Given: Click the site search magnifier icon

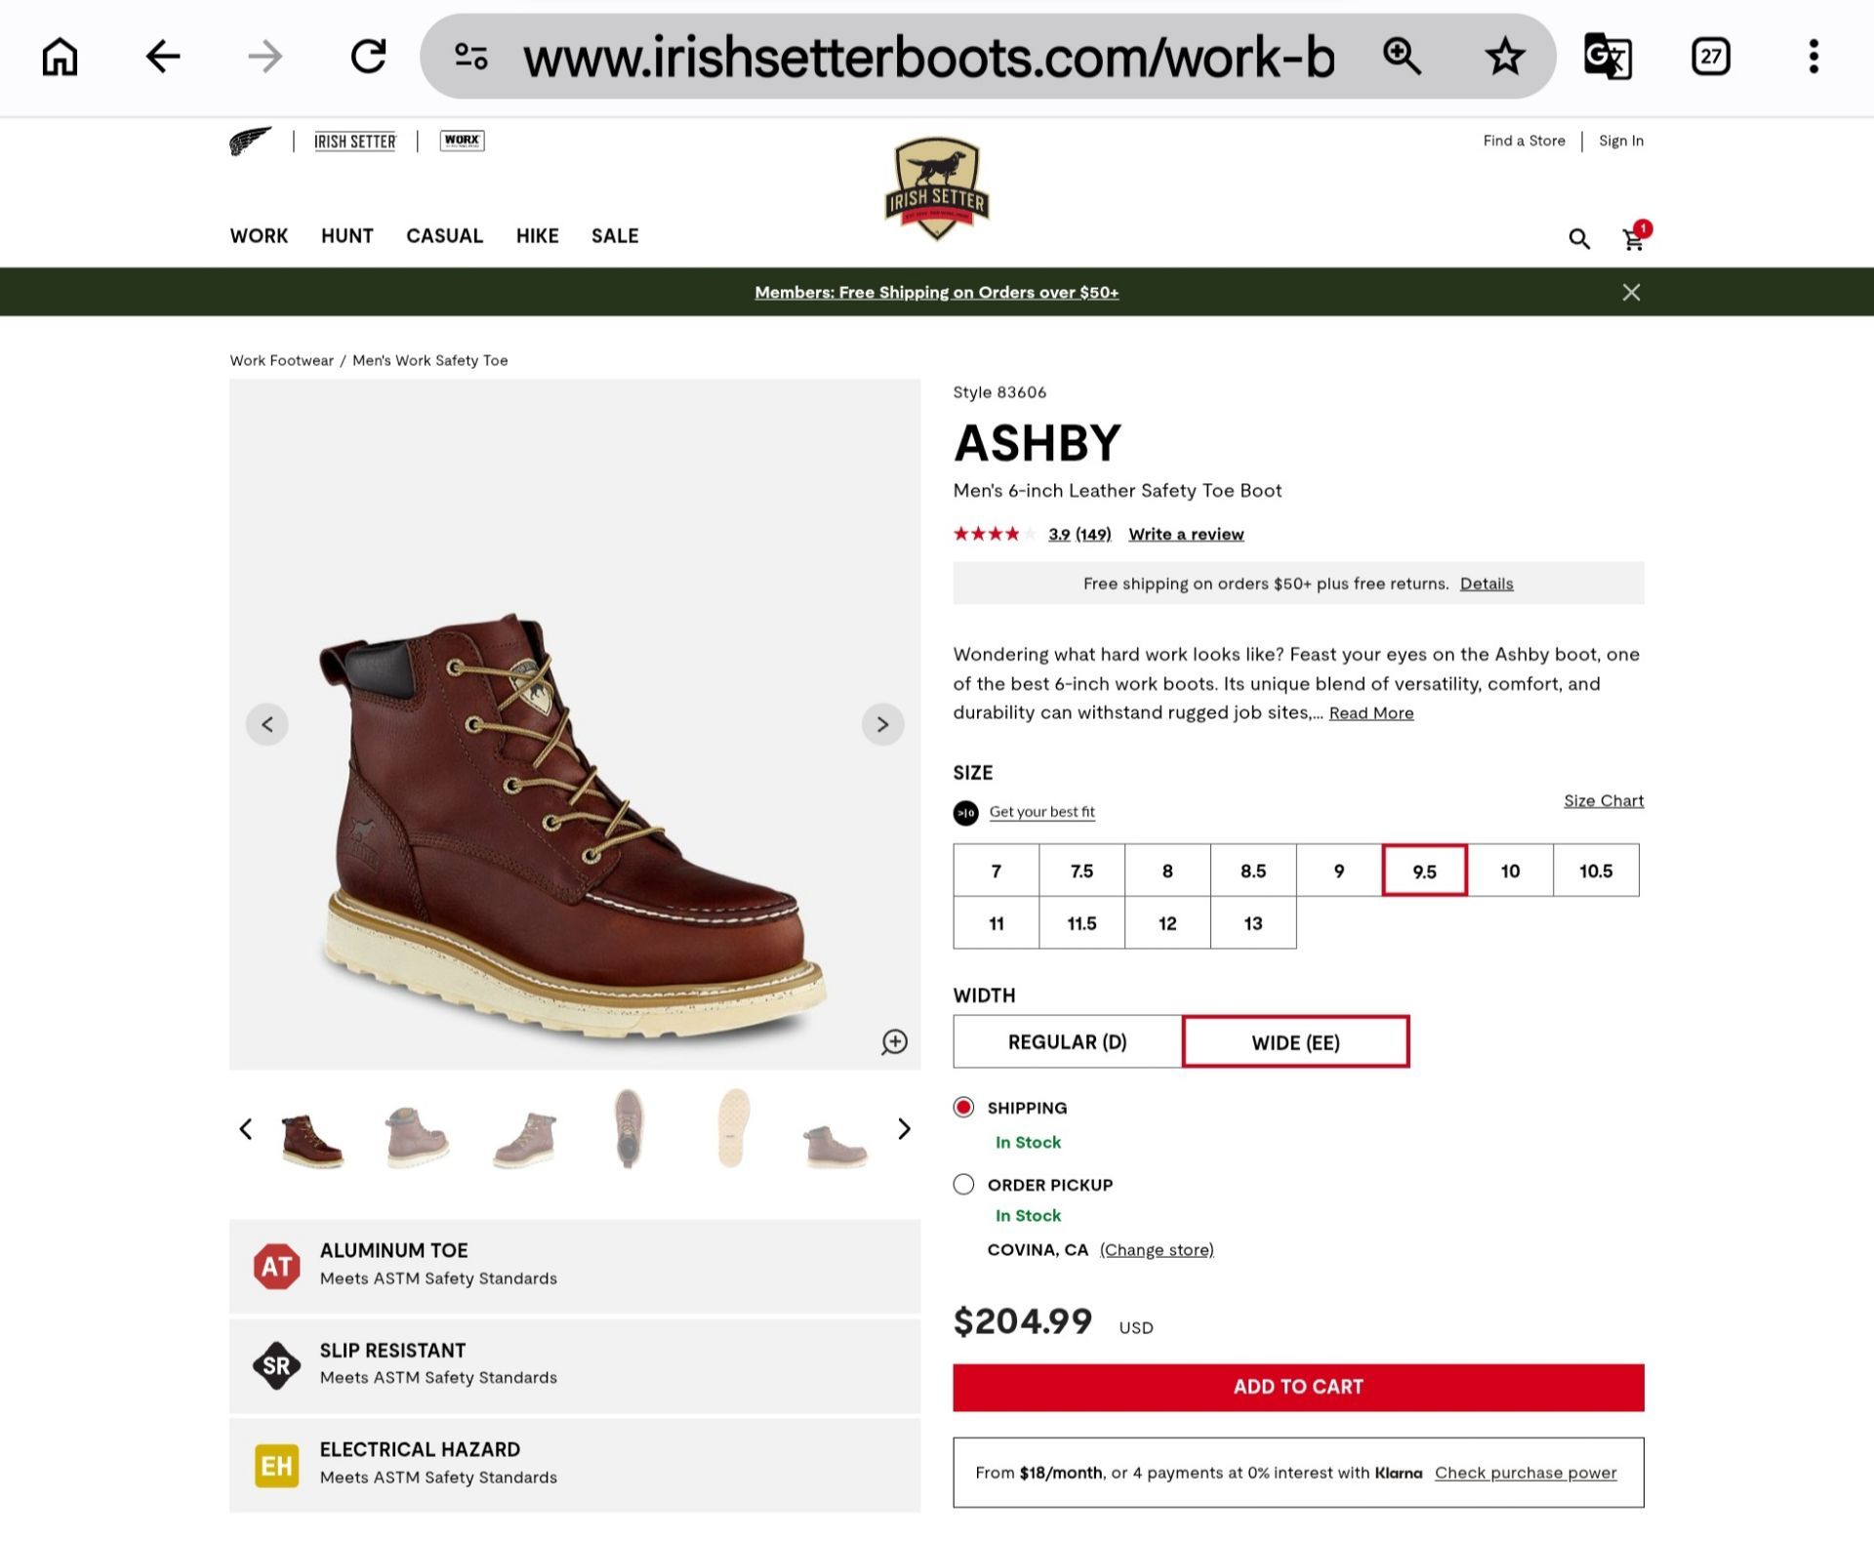Looking at the screenshot, I should click(x=1579, y=239).
